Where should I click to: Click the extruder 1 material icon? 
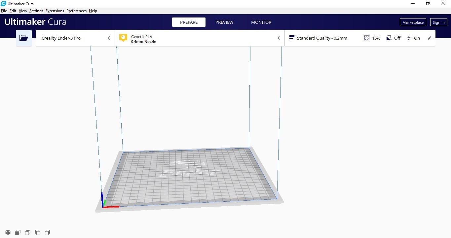[123, 38]
